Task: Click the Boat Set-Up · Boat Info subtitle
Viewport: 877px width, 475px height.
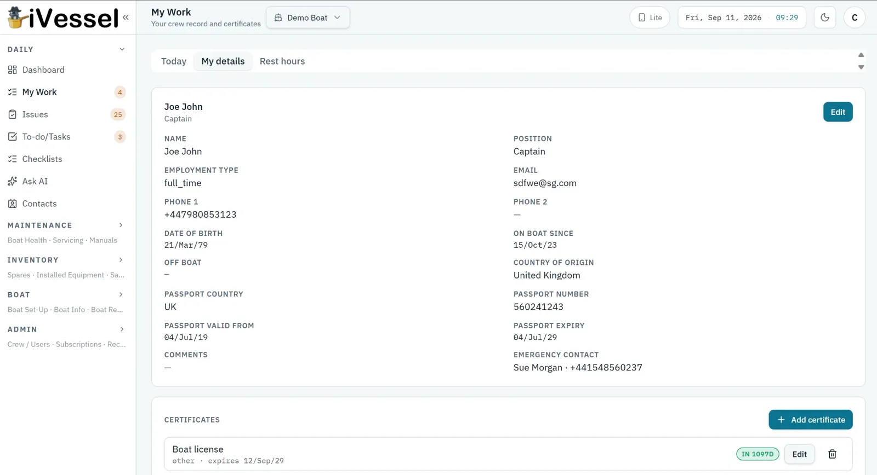Action: pyautogui.click(x=65, y=310)
